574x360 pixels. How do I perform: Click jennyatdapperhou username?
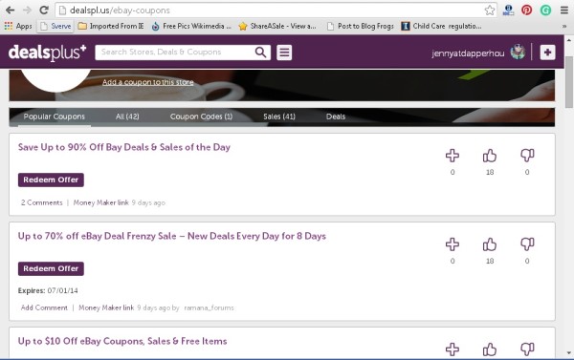468,53
